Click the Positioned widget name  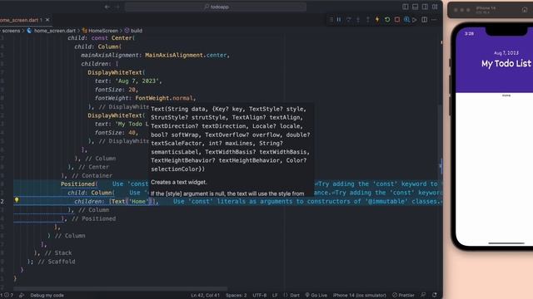coord(77,184)
